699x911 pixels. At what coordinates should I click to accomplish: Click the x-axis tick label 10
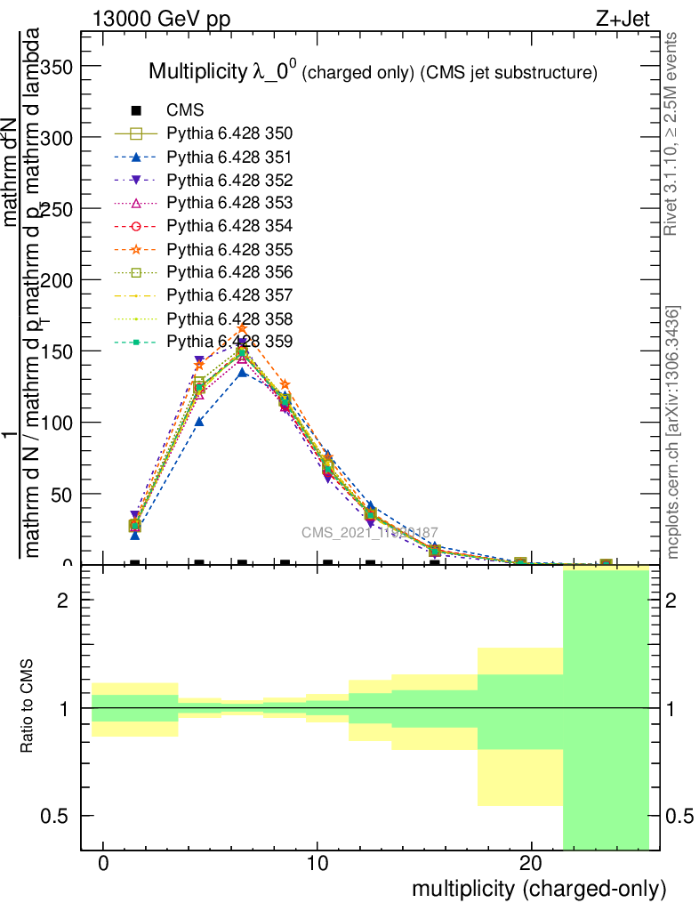point(317,864)
